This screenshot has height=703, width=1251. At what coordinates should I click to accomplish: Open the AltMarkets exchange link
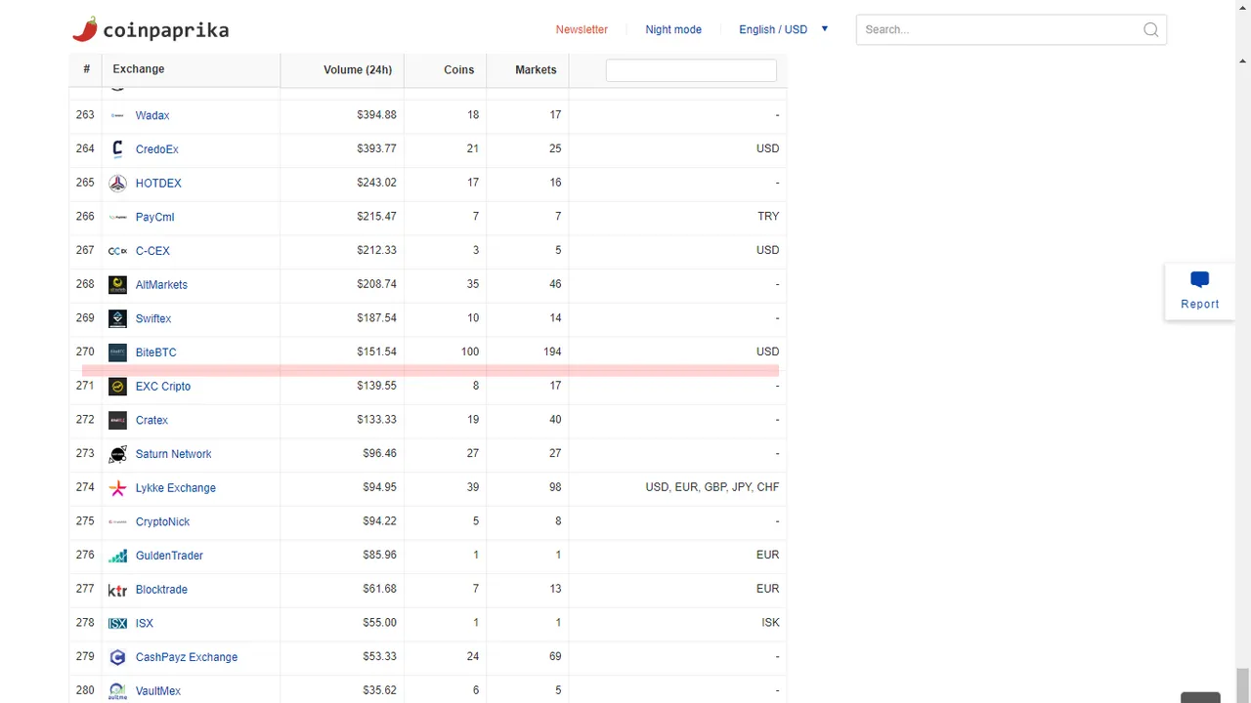[x=161, y=285]
